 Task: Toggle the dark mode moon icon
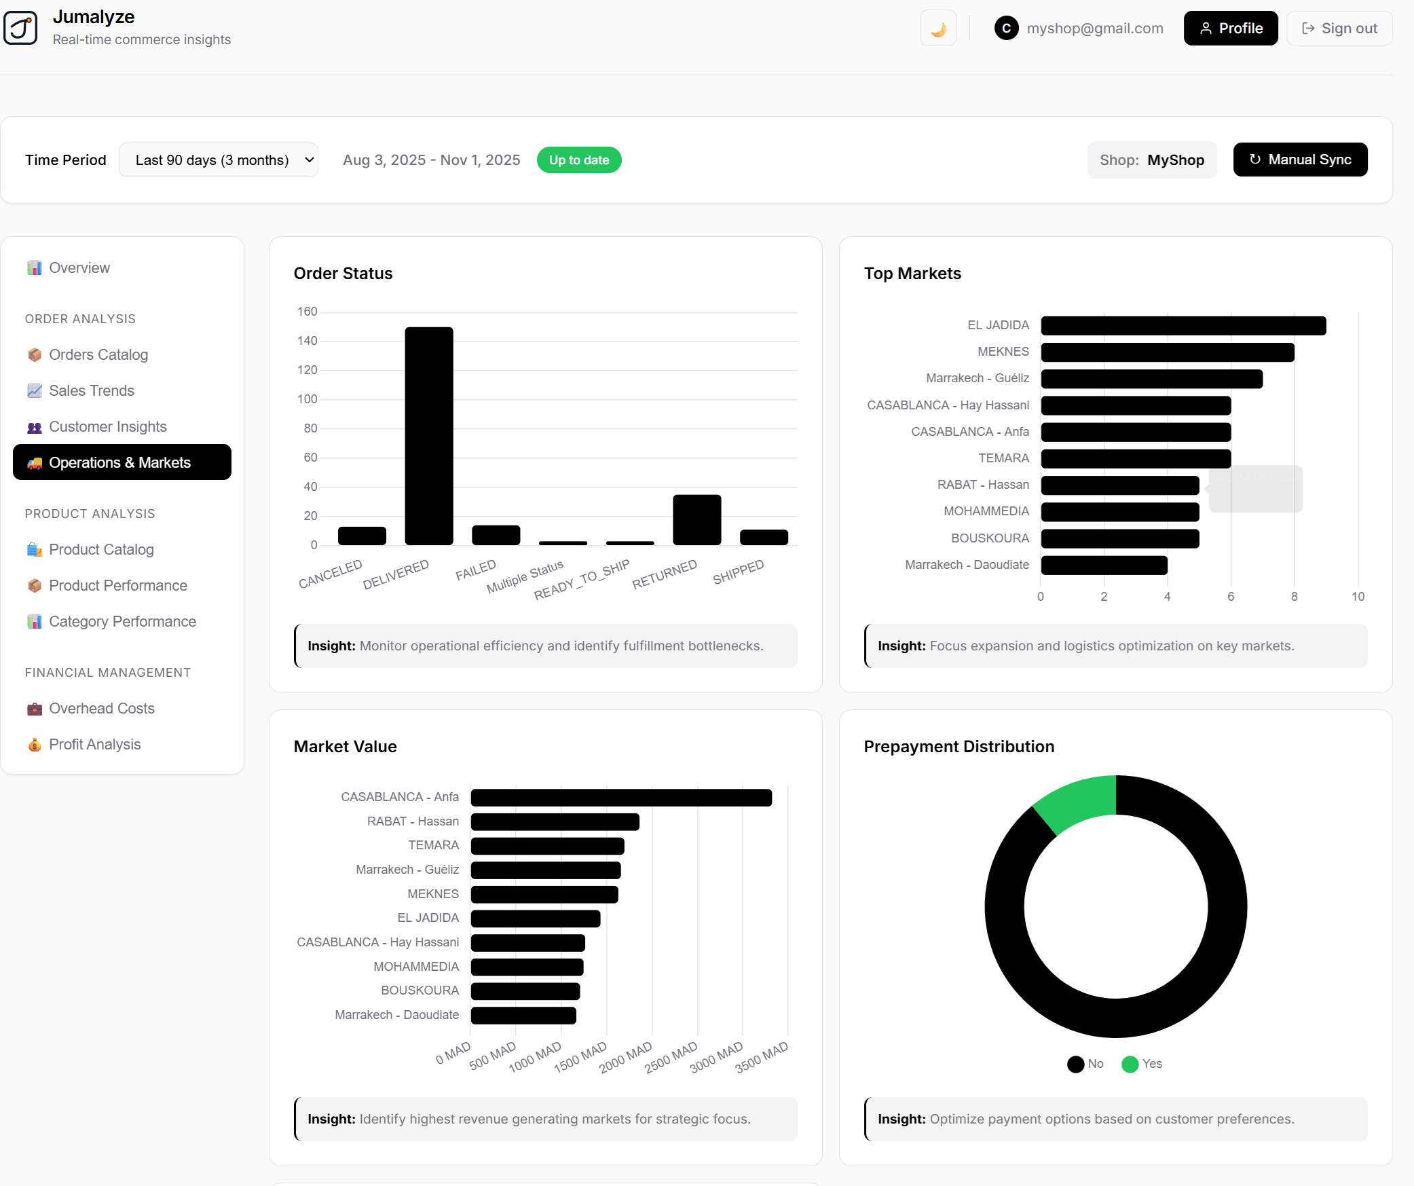(937, 28)
